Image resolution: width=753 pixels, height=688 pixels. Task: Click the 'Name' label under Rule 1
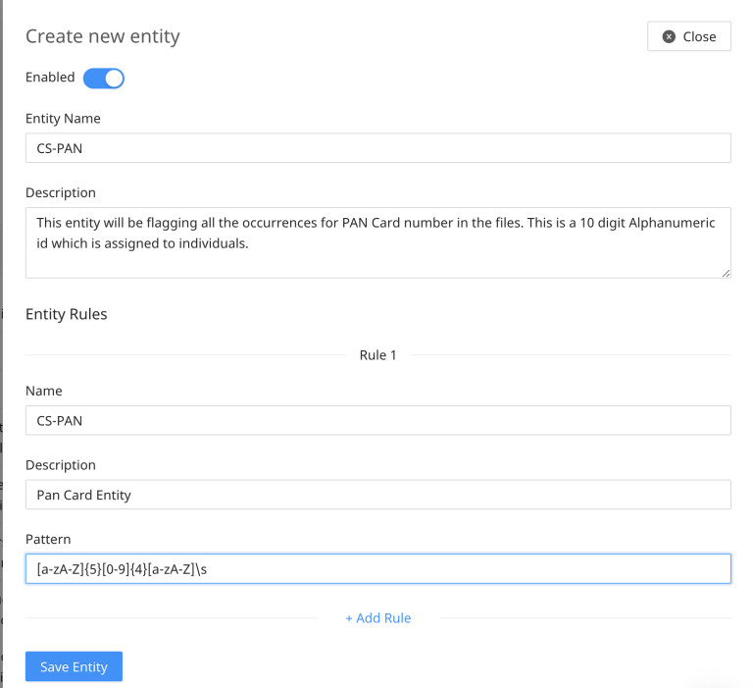point(44,391)
